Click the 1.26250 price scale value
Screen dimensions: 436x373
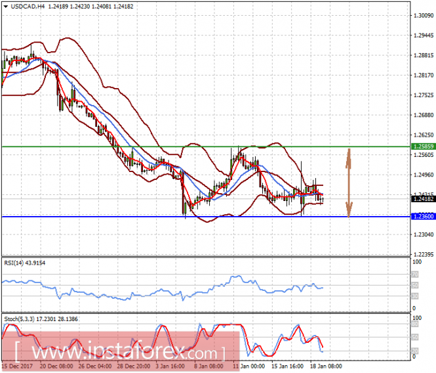pos(424,135)
